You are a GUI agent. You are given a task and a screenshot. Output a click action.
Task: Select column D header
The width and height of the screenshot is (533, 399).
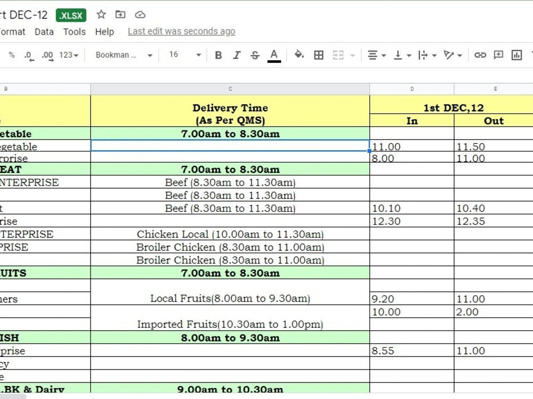(412, 89)
